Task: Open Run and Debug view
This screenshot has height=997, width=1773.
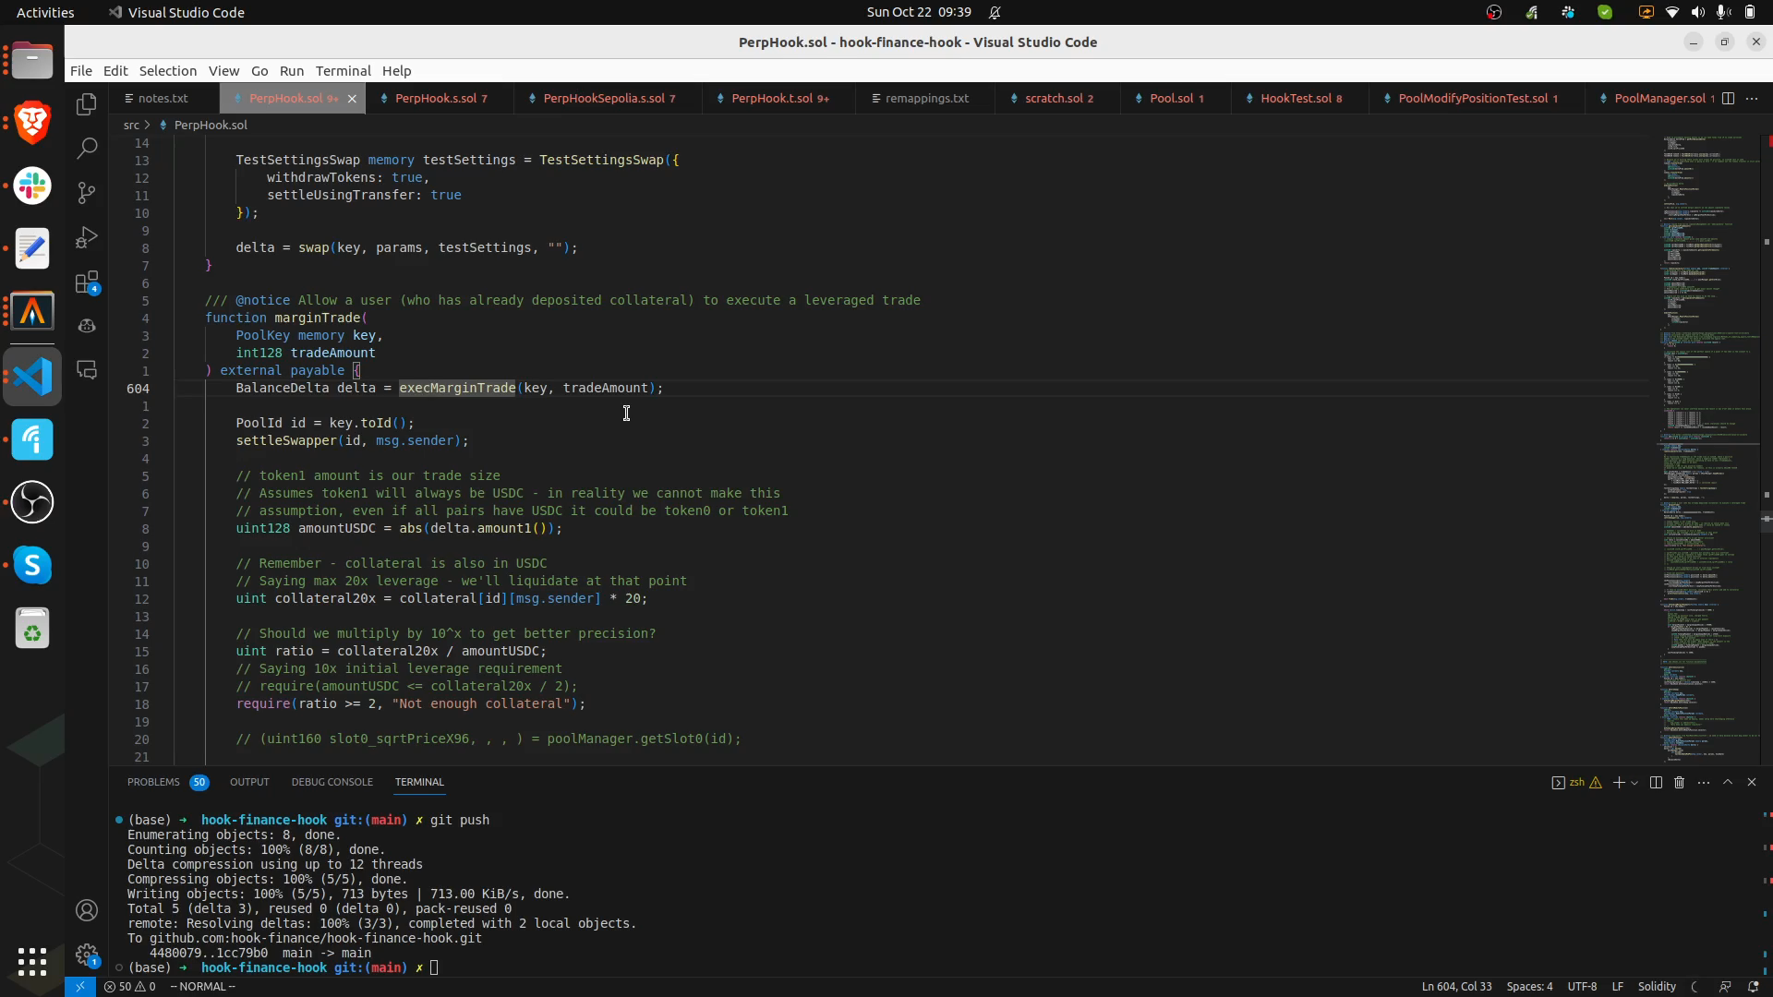Action: pyautogui.click(x=87, y=237)
